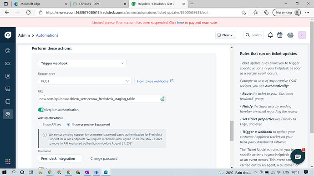The width and height of the screenshot is (314, 176).
Task: Click ENG language indicator in taskbar
Action: point(286,172)
